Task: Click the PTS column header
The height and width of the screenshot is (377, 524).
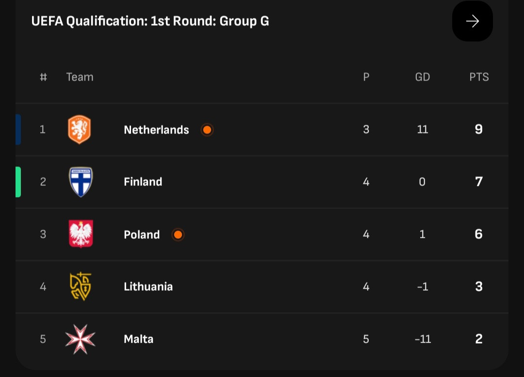Action: [x=479, y=77]
